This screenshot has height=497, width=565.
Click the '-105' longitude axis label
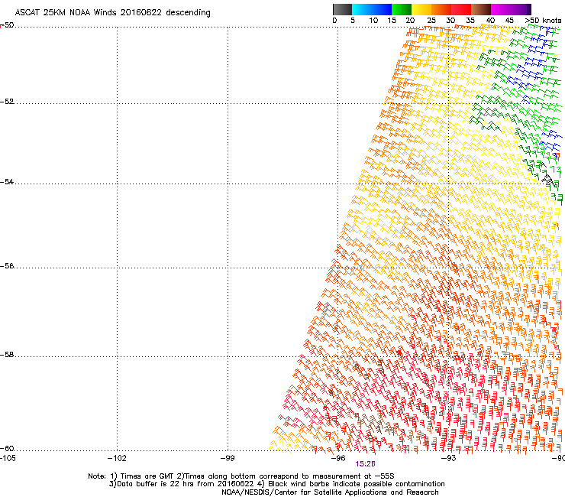[x=8, y=458]
